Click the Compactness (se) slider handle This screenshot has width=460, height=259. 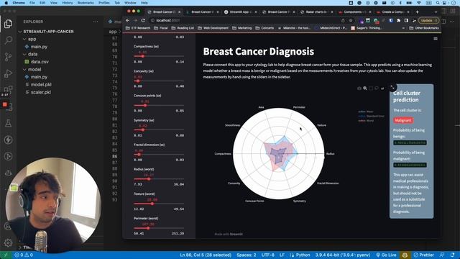[143, 56]
